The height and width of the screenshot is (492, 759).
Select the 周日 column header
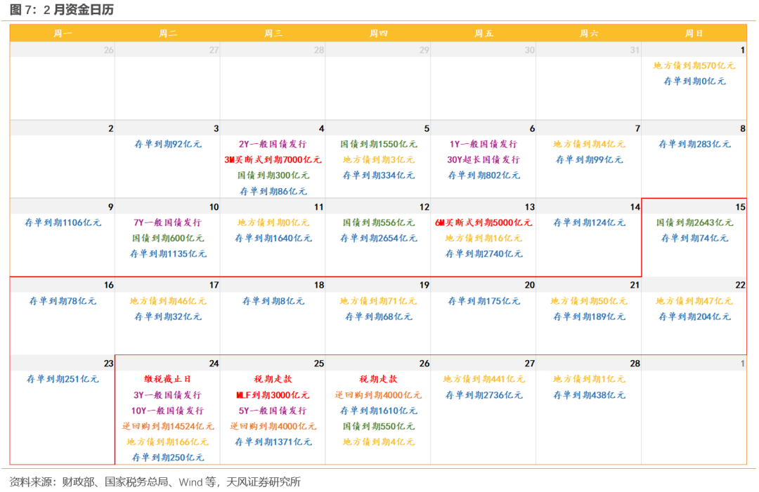click(694, 33)
